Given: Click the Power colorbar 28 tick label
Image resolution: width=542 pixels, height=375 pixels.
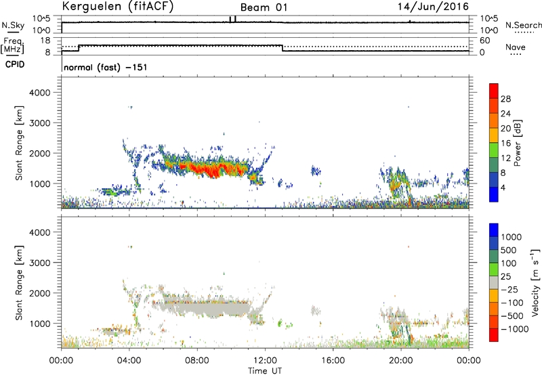Looking at the screenshot, I should click(x=505, y=99).
